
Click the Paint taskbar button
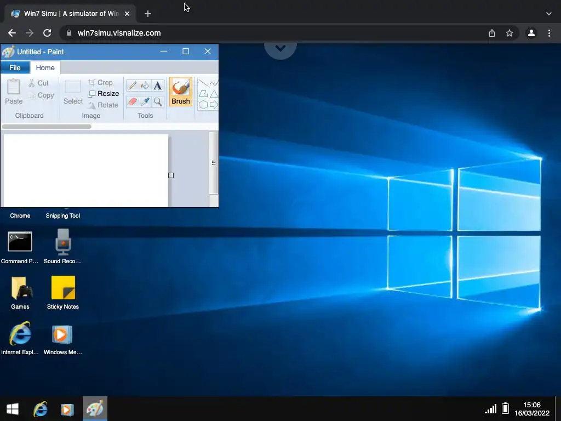tap(95, 408)
